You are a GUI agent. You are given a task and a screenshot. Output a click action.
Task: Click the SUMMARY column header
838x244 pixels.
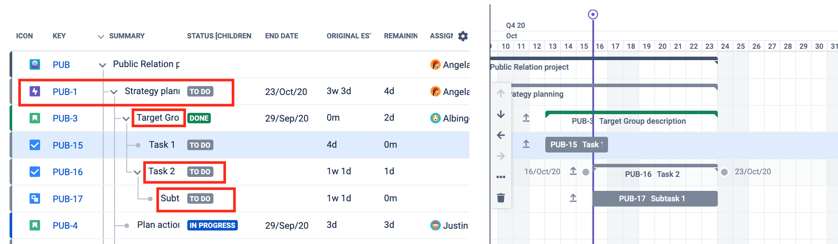(x=127, y=36)
